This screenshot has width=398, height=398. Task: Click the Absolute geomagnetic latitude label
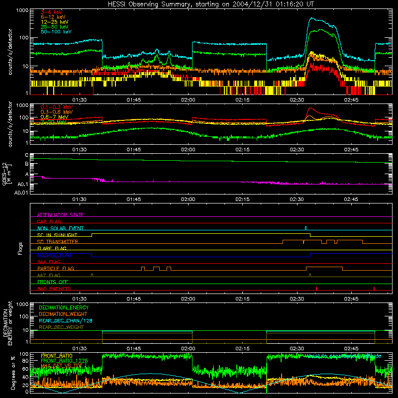point(344,356)
